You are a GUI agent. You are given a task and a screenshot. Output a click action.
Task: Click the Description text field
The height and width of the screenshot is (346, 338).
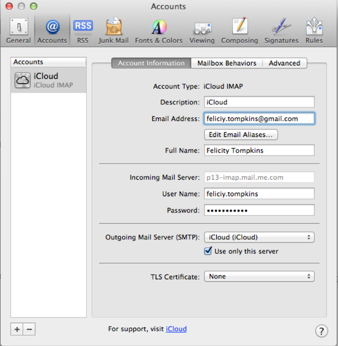pos(259,102)
